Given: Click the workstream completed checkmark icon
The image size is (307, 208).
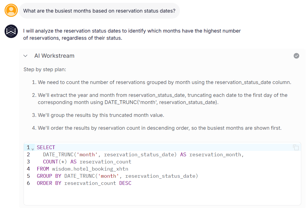Looking at the screenshot, I should click(296, 56).
